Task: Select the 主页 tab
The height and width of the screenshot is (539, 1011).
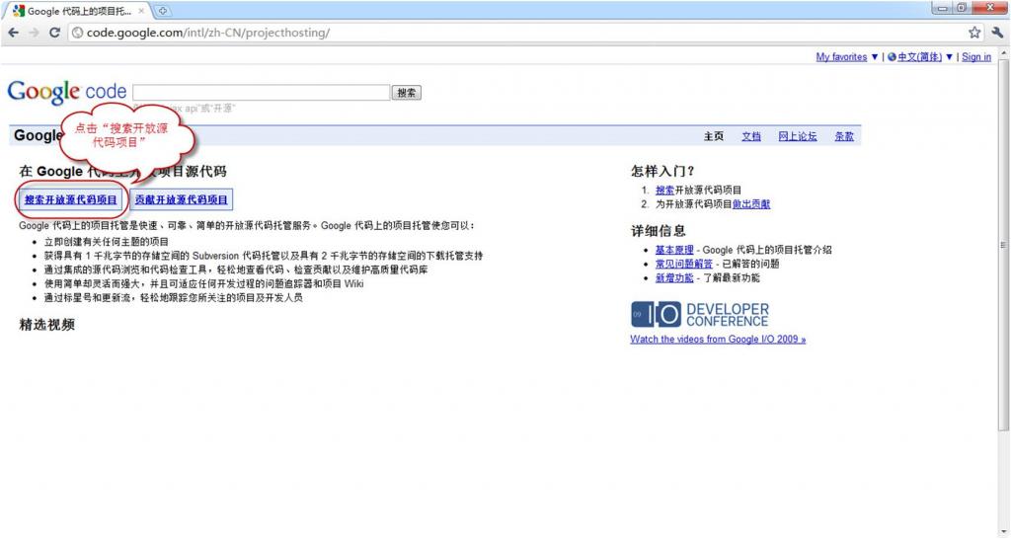Action: 713,136
